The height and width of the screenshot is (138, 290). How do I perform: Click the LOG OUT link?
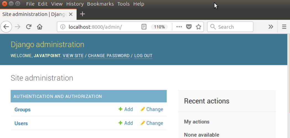(143, 56)
